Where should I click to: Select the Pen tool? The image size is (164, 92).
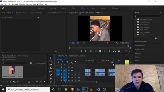51,75
